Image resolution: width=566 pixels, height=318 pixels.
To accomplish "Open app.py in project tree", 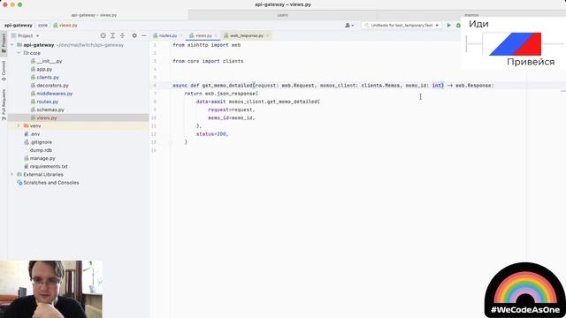I will click(x=44, y=69).
